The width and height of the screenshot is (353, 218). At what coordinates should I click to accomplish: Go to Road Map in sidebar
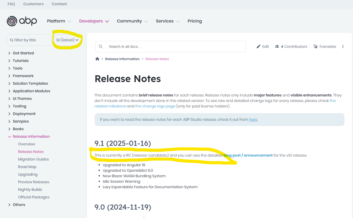click(27, 167)
